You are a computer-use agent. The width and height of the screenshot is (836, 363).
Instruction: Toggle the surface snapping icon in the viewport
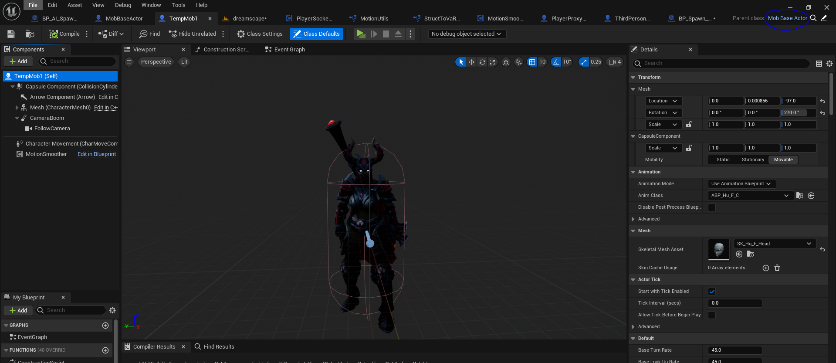pos(518,62)
